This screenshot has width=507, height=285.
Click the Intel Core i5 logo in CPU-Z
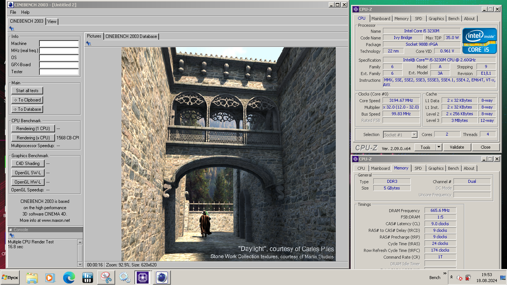tap(480, 41)
